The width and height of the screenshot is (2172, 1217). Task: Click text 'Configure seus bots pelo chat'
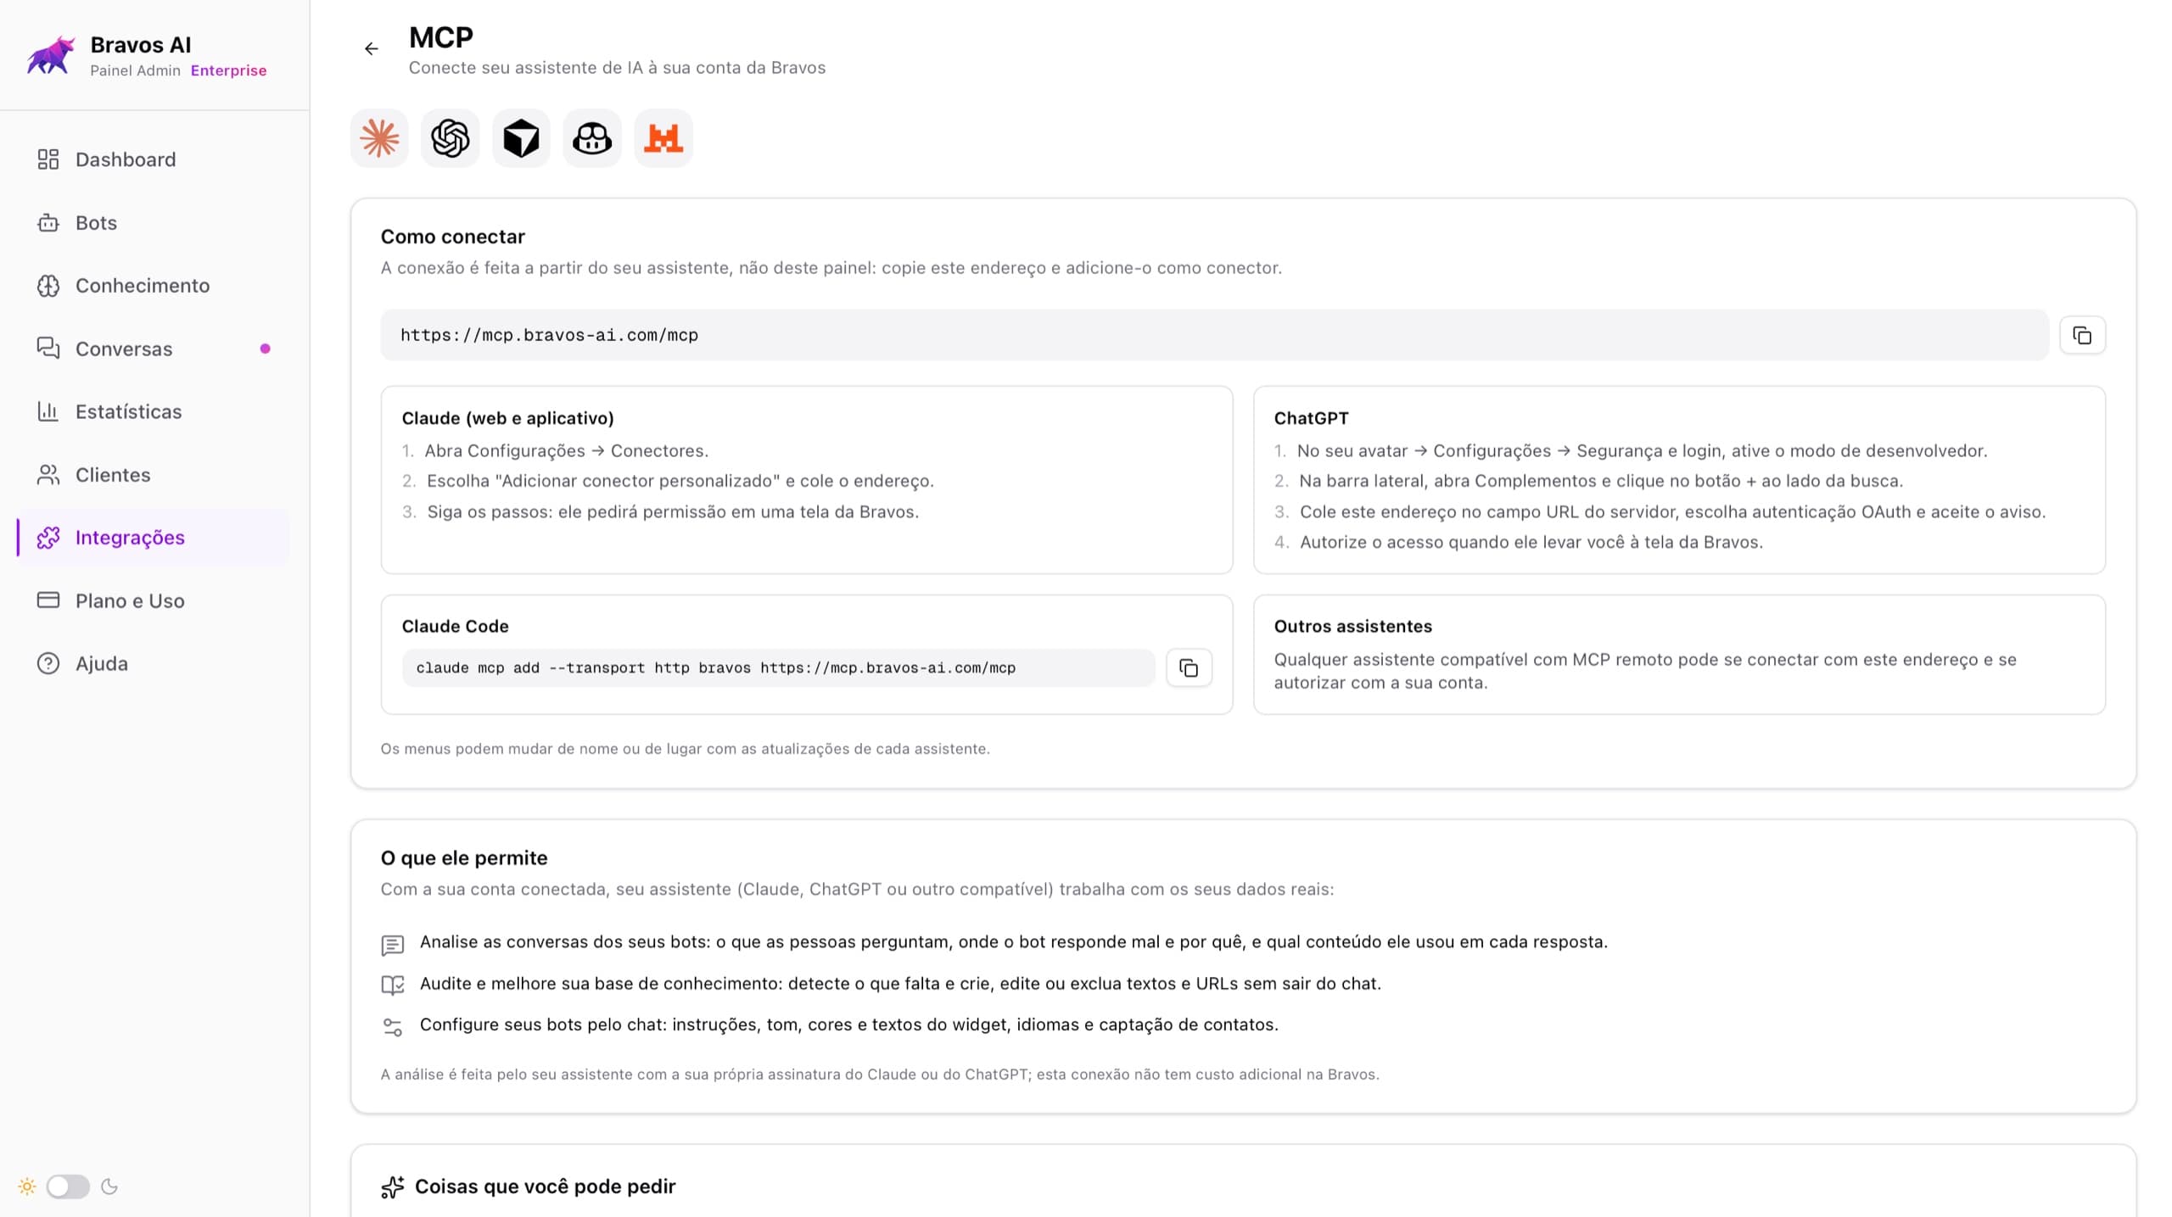click(848, 1024)
